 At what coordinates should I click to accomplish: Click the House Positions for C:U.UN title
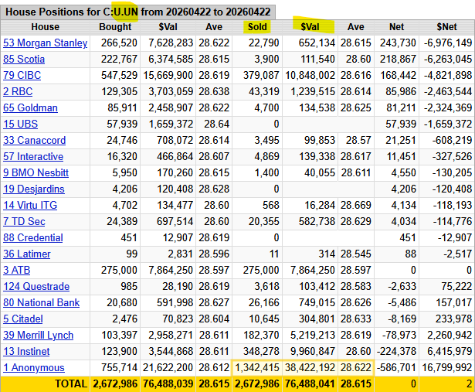(x=137, y=12)
